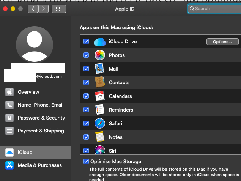Viewport: 241px width, 181px height.
Task: Uncheck the Mail checkbox
Action: click(86, 69)
